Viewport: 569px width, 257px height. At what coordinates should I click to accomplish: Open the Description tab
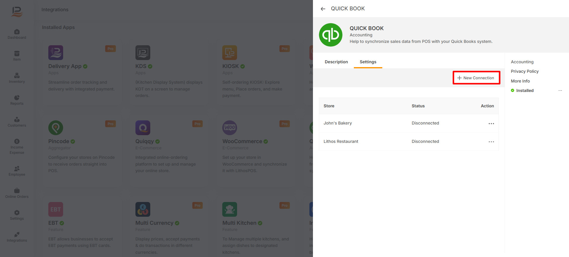point(336,62)
